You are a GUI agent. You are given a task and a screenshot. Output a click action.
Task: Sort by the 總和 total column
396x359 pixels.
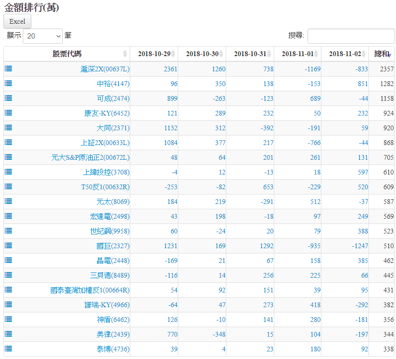click(x=382, y=54)
